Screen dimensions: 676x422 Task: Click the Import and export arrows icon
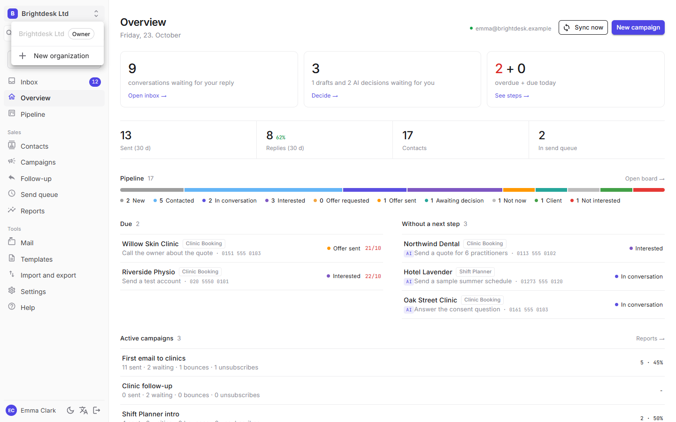pos(12,274)
